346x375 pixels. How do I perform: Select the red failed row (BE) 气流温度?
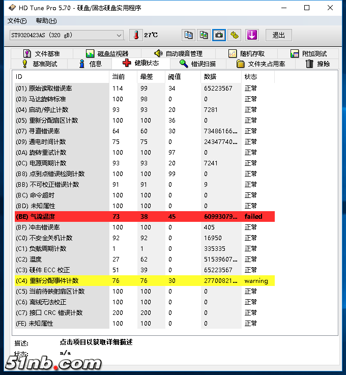(x=145, y=216)
